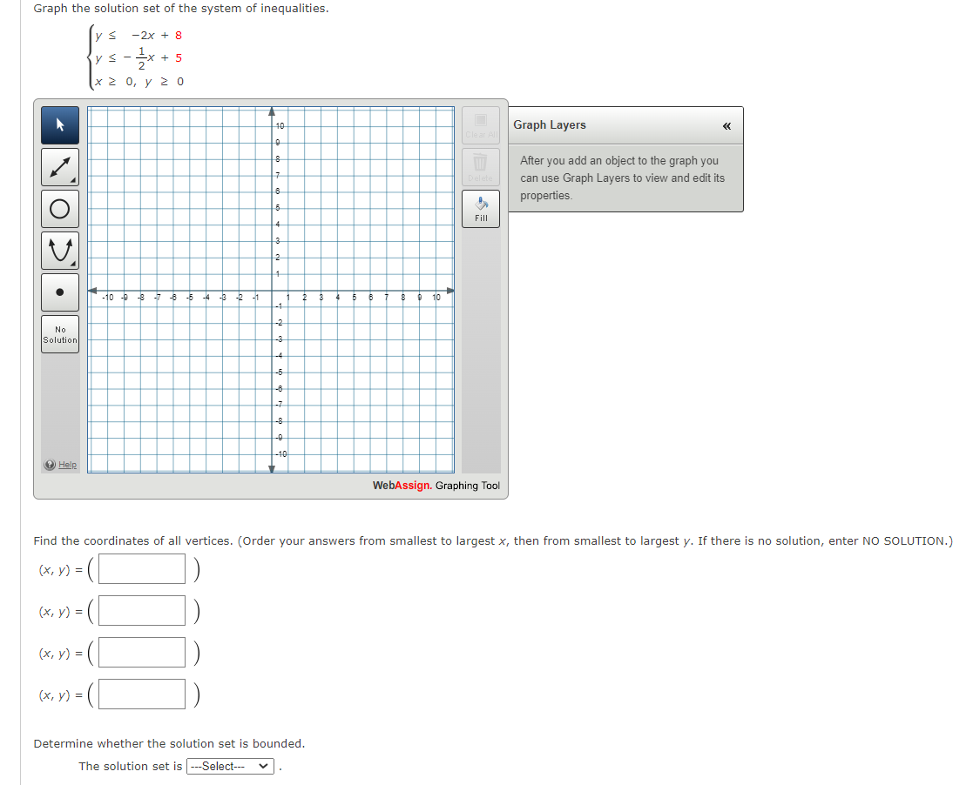Click the first vertex coordinate input
Screen dimensions: 973x785
142,569
